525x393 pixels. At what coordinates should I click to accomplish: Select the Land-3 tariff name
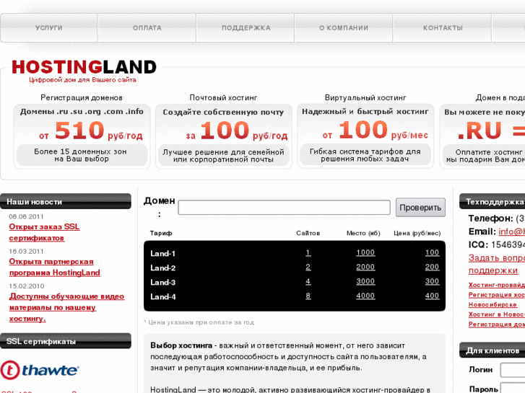(x=162, y=282)
